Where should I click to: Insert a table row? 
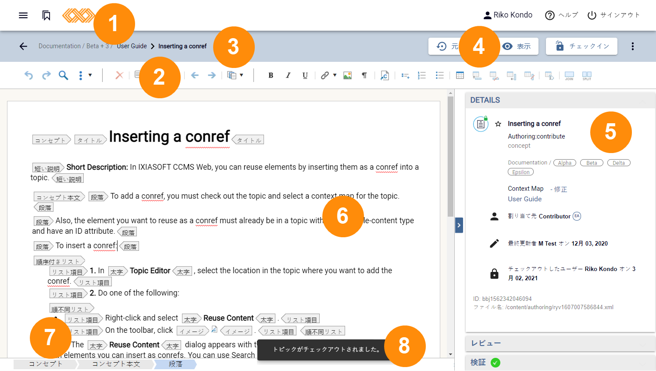pyautogui.click(x=477, y=76)
